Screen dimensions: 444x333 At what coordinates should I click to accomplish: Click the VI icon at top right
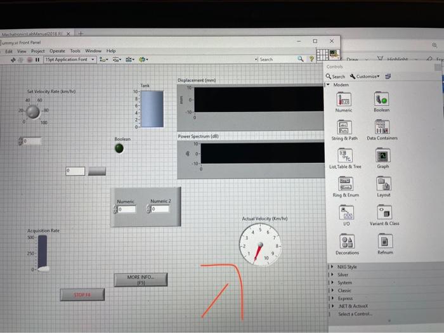pyautogui.click(x=334, y=54)
